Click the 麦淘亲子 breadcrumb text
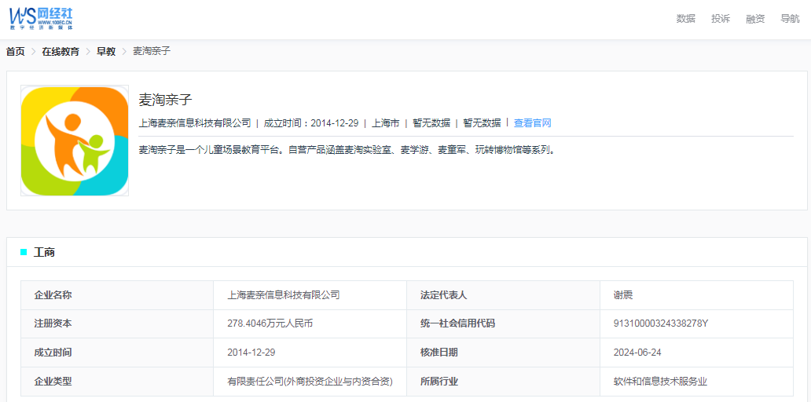This screenshot has width=811, height=402. 152,52
